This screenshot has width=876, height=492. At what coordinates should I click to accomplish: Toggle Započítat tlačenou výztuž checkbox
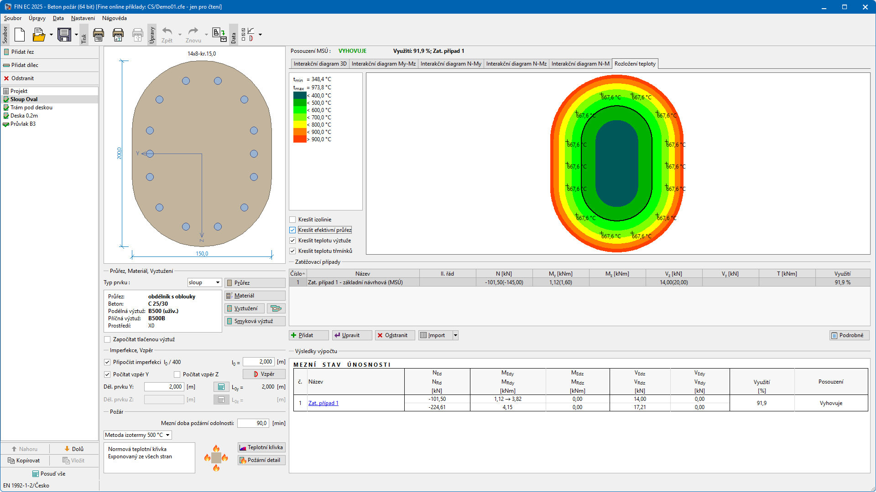(x=107, y=339)
